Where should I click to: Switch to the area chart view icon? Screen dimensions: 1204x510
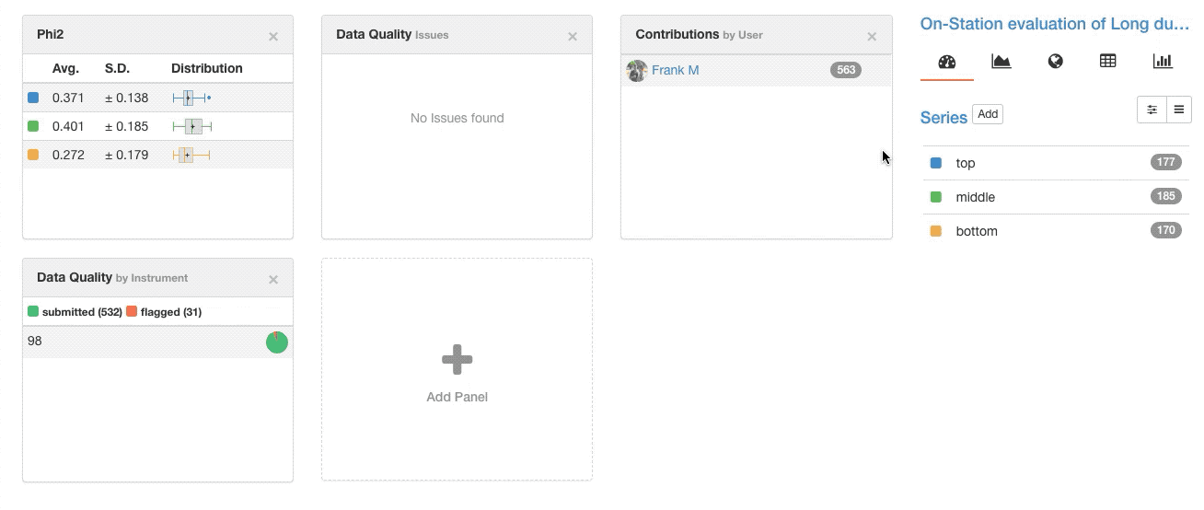tap(1001, 61)
